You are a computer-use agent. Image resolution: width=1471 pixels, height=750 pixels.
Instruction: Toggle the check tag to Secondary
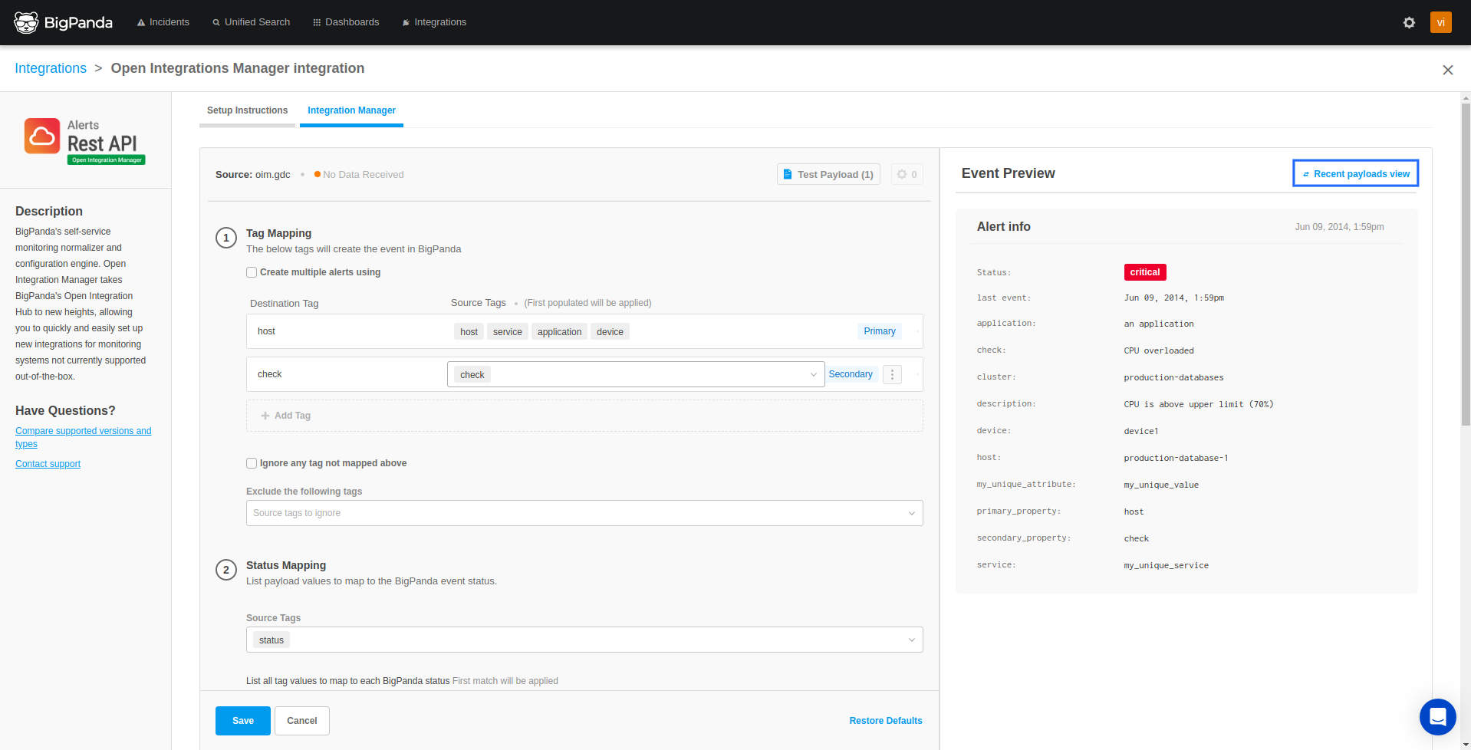(851, 373)
